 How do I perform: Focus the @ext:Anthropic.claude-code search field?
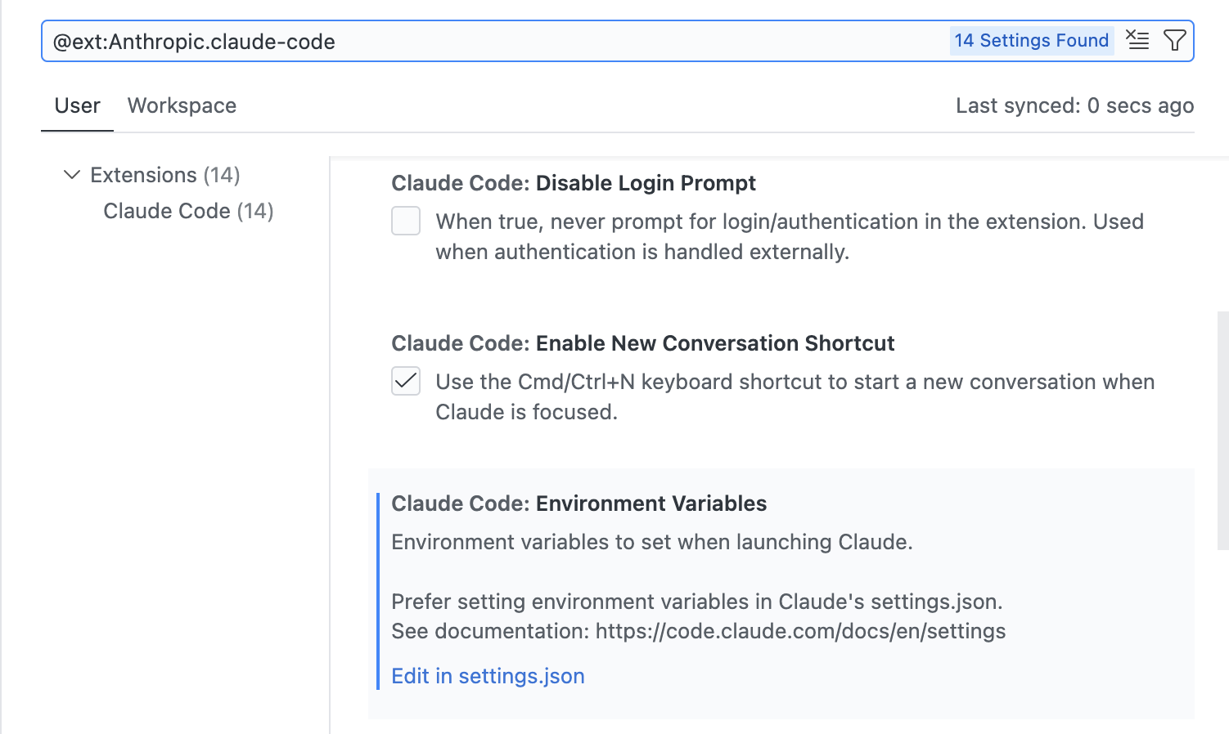[x=491, y=42]
